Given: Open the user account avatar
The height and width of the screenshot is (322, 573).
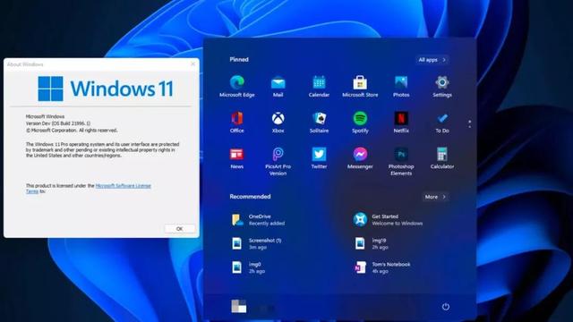Looking at the screenshot, I should pos(239,307).
